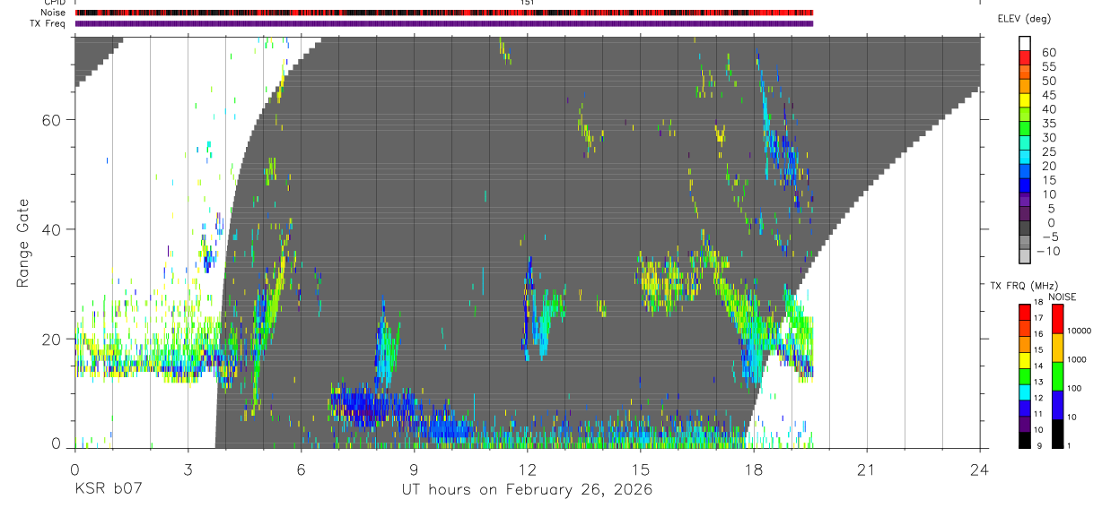The height and width of the screenshot is (508, 1102).
Task: Click the x-axis tick label '15'
Action: click(x=641, y=469)
